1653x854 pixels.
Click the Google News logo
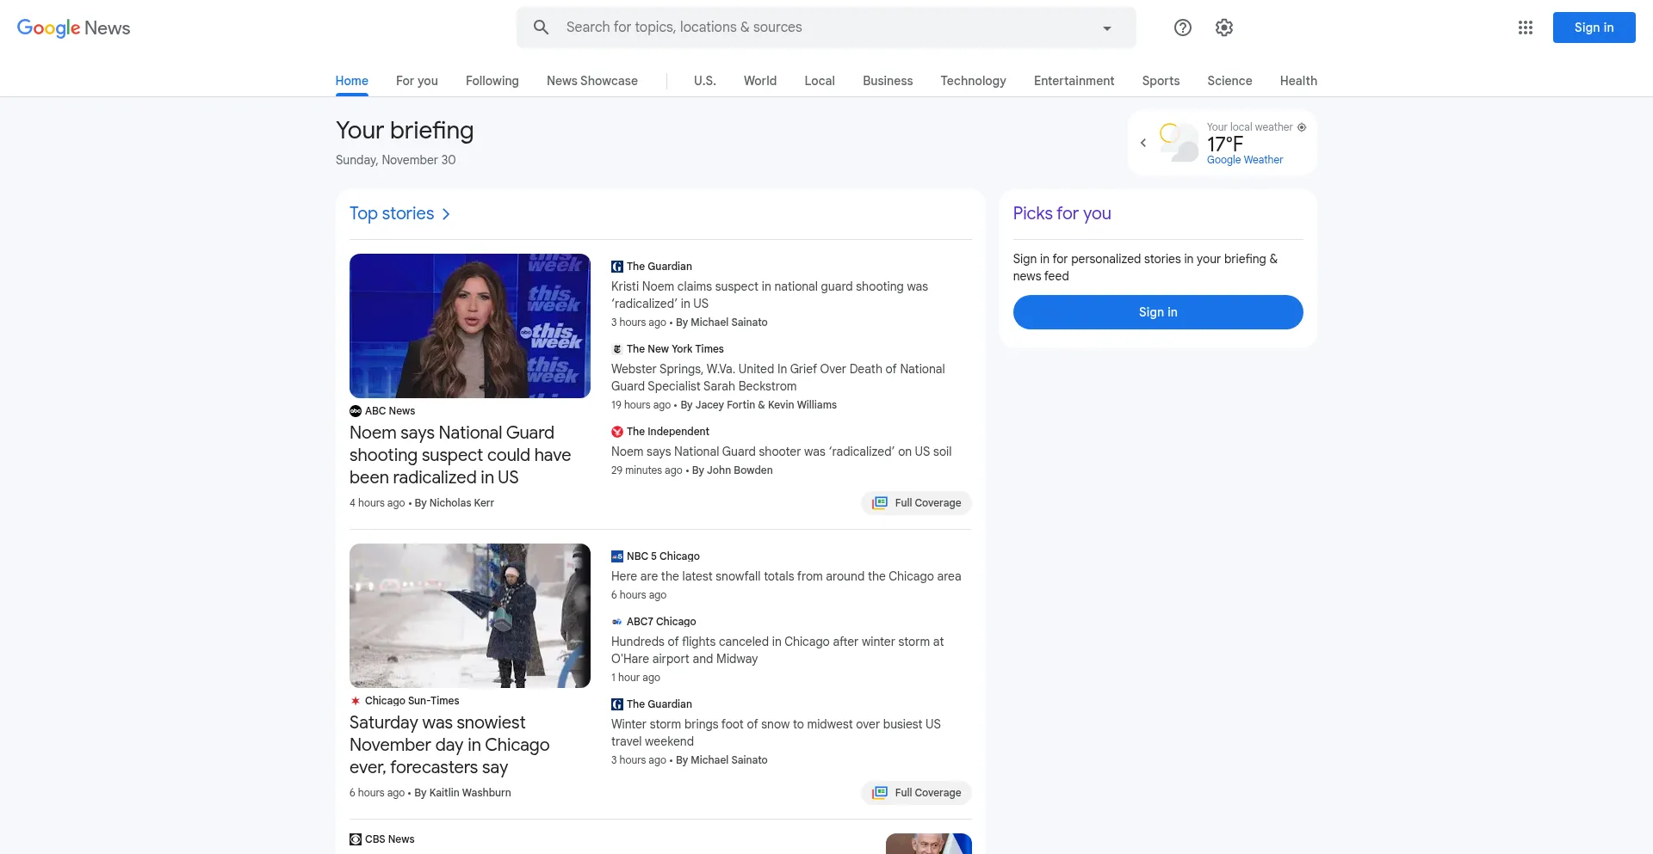pos(74,28)
